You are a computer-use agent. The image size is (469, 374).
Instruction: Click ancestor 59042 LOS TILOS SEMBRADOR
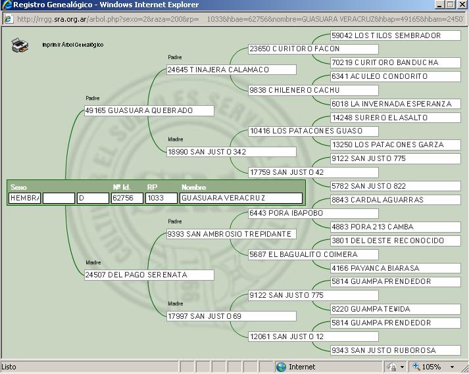[x=395, y=35]
